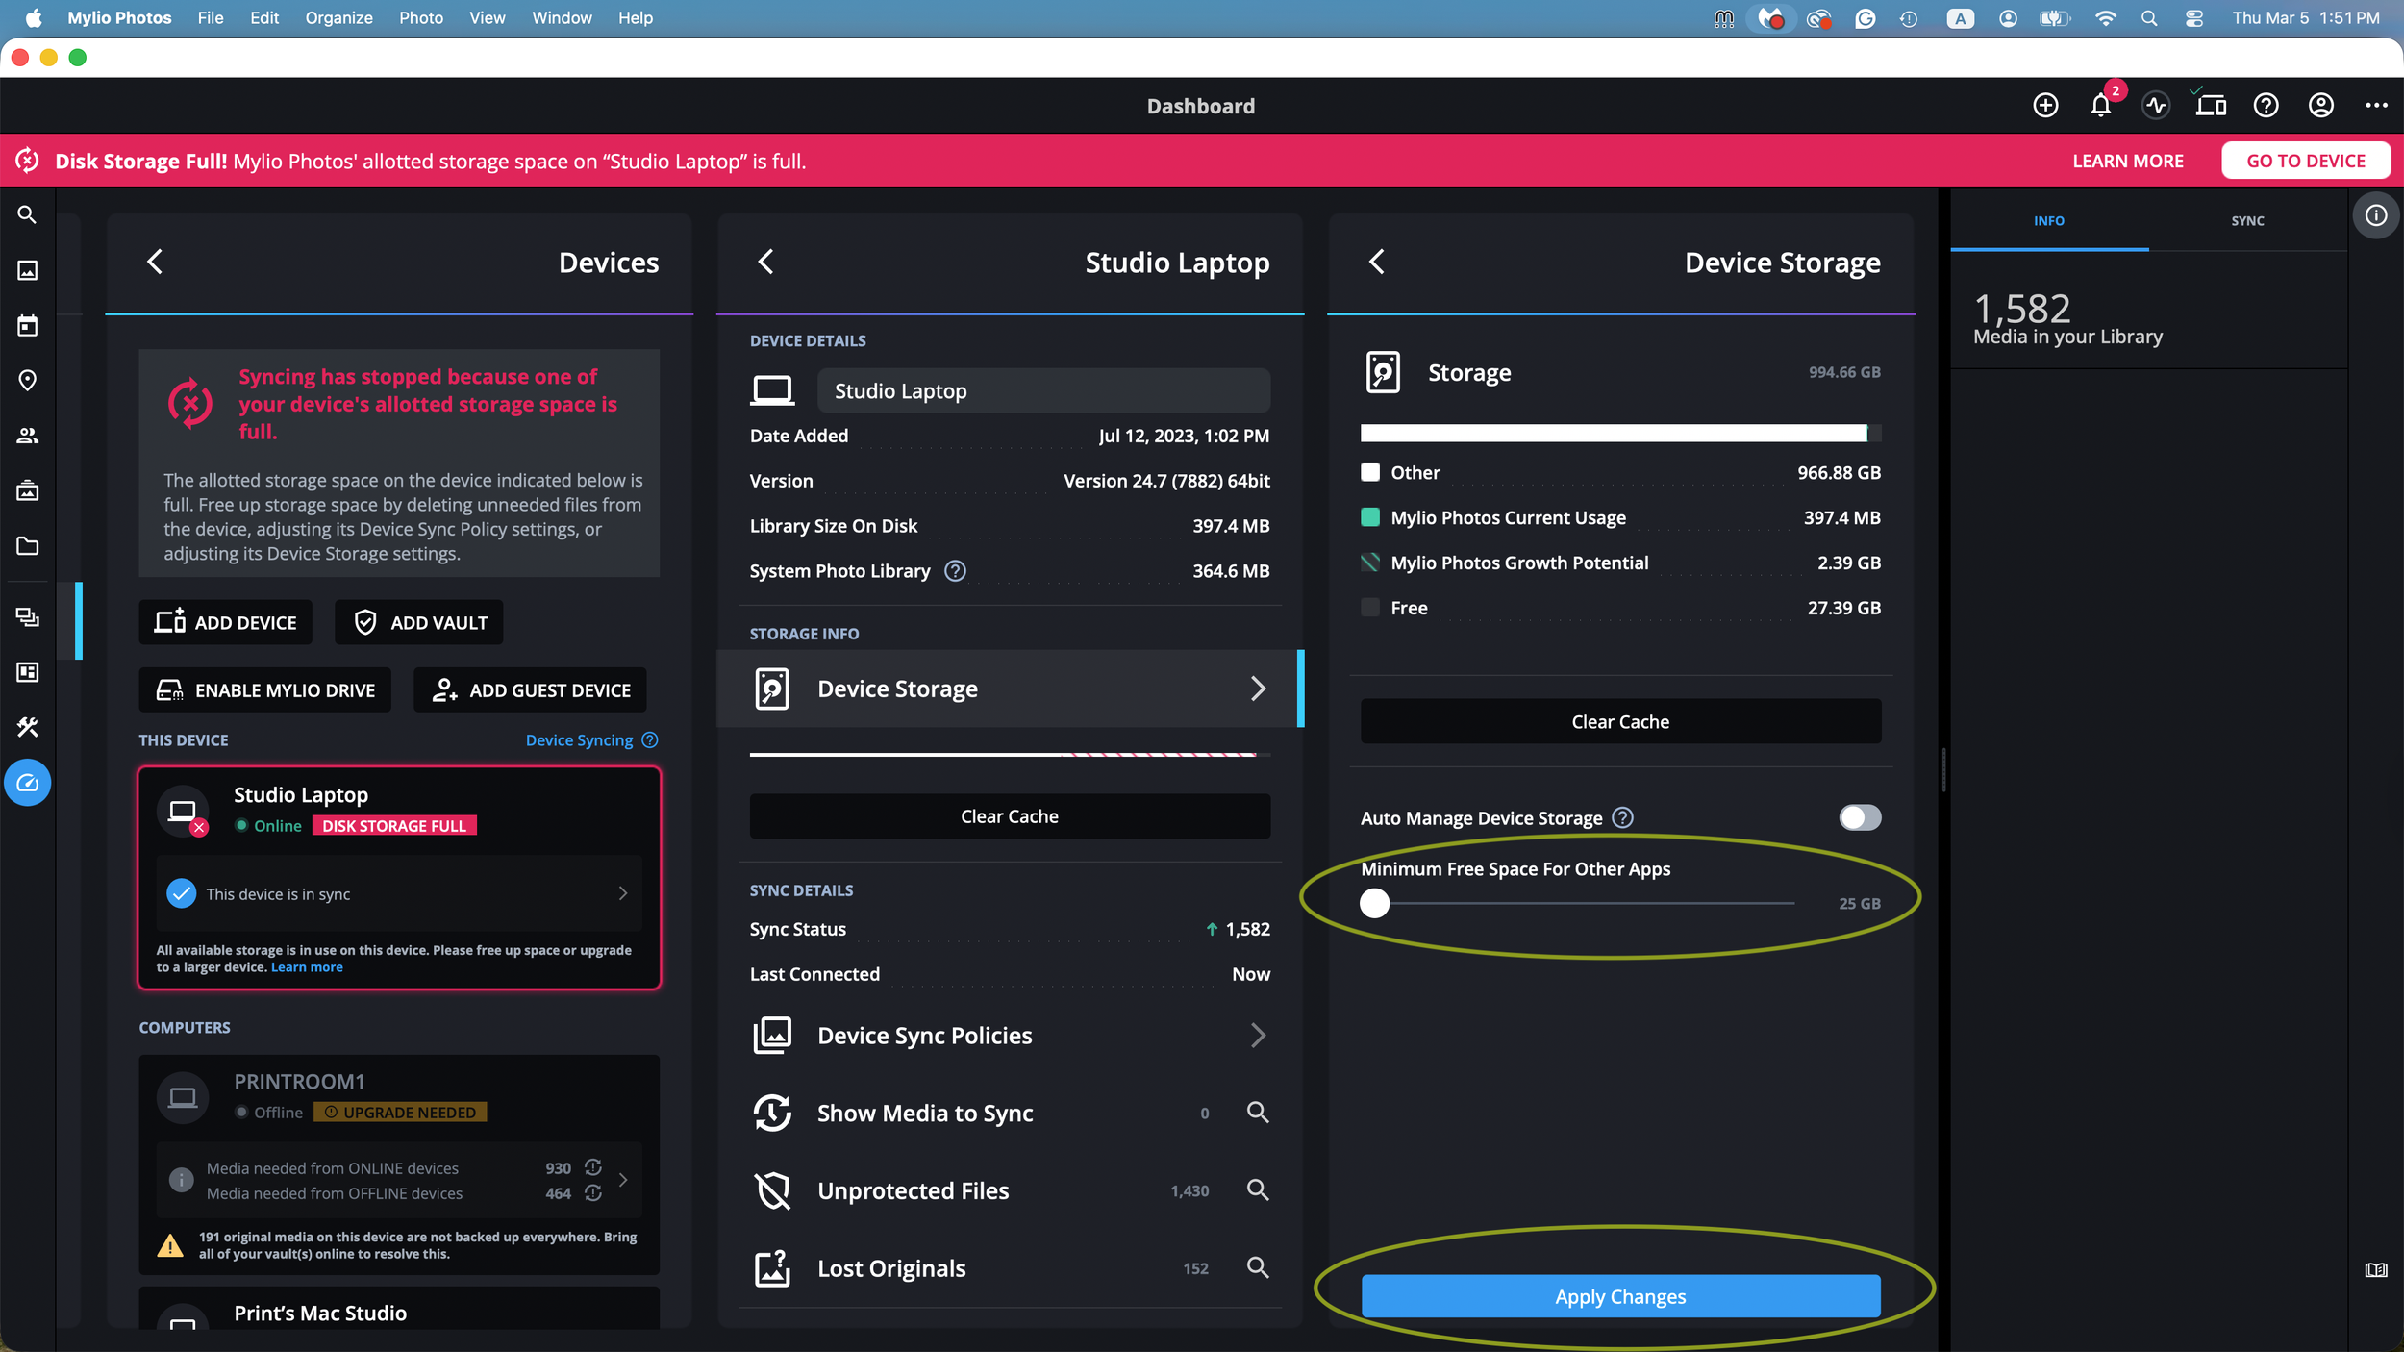Toggle Auto Manage Device Storage switch

tap(1860, 817)
